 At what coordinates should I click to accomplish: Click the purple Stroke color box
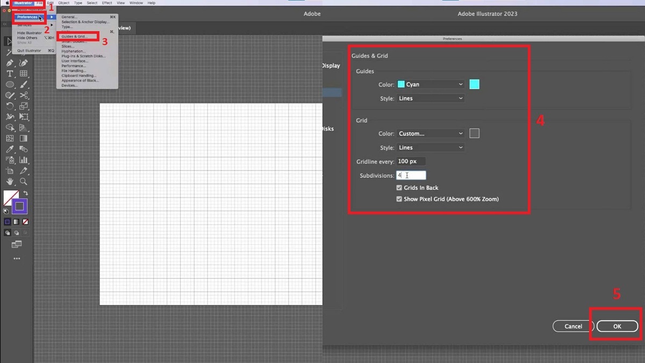click(x=19, y=207)
